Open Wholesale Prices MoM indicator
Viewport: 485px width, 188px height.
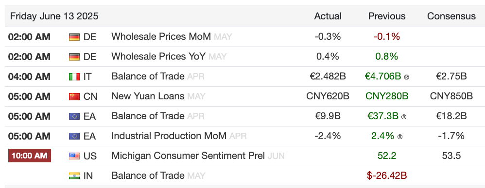click(161, 37)
